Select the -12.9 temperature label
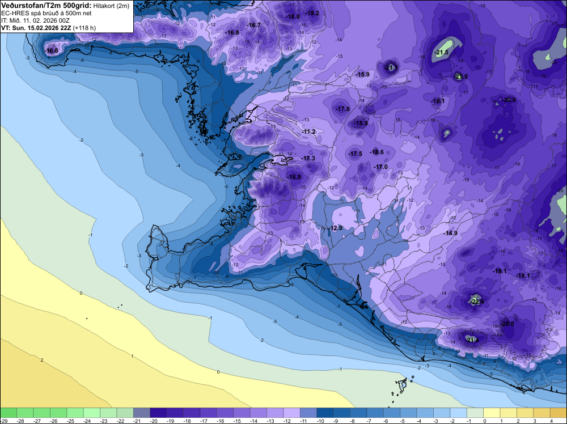Image resolution: width=567 pixels, height=424 pixels. [335, 228]
